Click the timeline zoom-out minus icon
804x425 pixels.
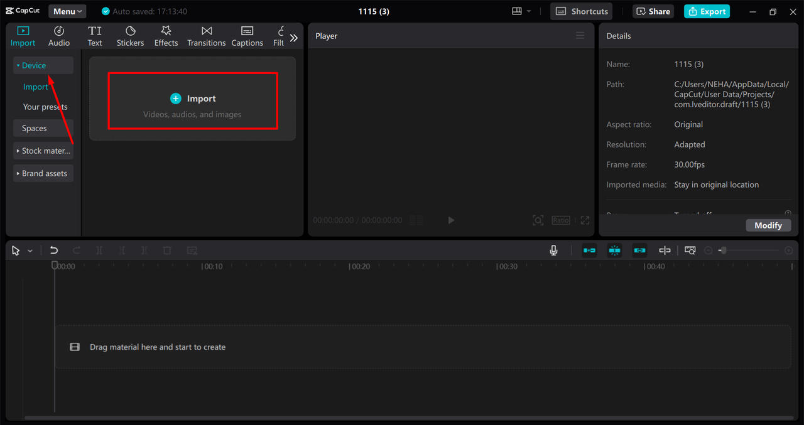click(x=709, y=250)
